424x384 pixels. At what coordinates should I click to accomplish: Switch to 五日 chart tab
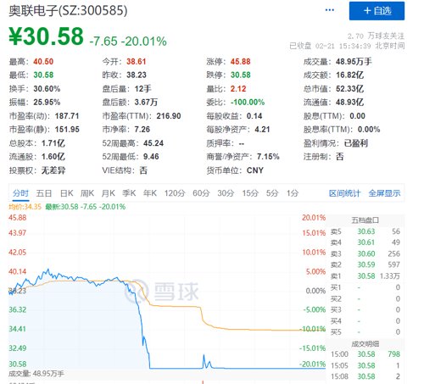coord(44,193)
